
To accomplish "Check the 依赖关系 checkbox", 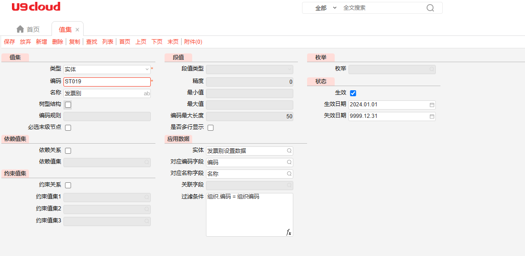I will coord(68,151).
